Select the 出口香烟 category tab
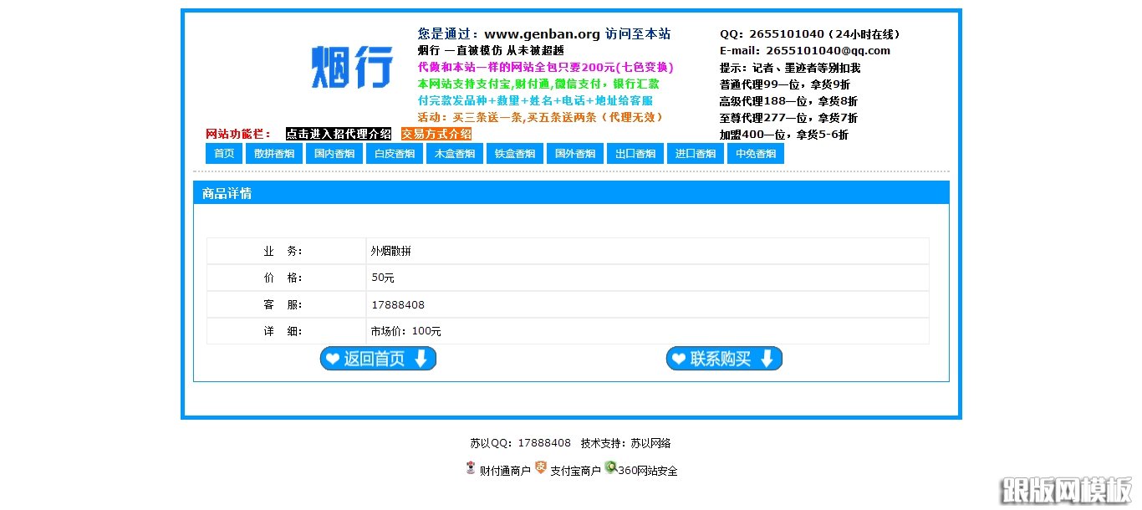 635,153
